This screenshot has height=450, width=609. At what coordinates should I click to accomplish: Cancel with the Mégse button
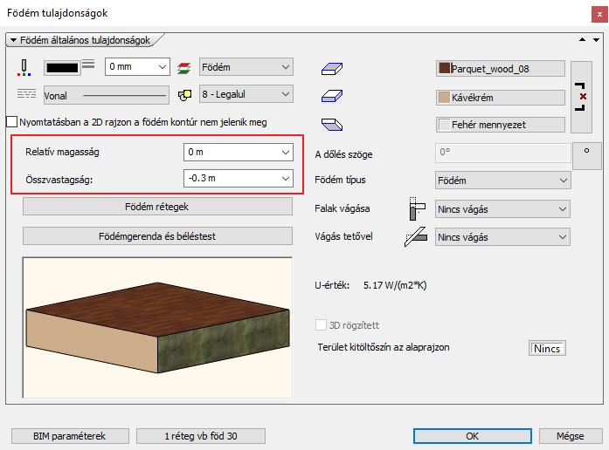tap(571, 436)
